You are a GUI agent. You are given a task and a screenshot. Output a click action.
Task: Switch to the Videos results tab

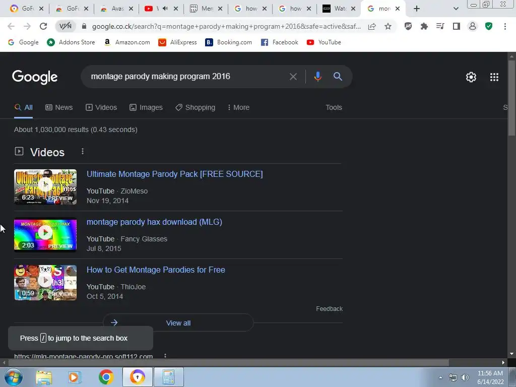tap(101, 107)
